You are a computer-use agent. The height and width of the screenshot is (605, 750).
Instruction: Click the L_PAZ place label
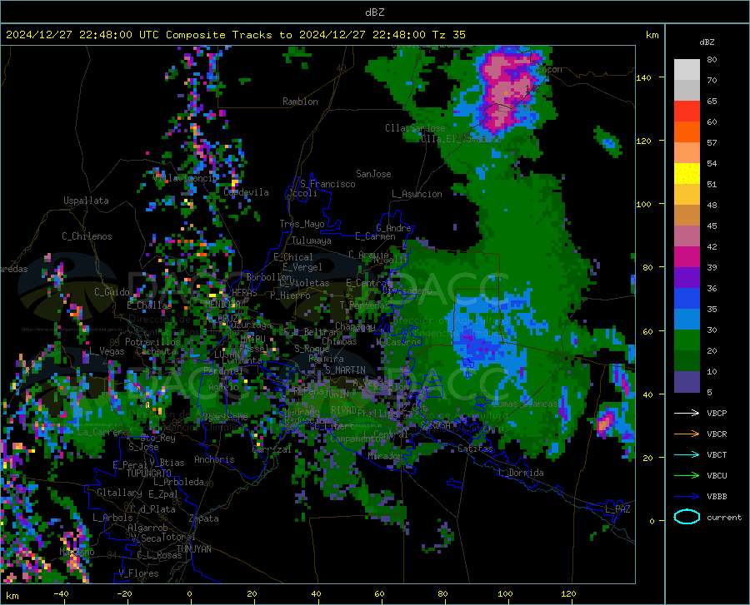[x=617, y=509]
